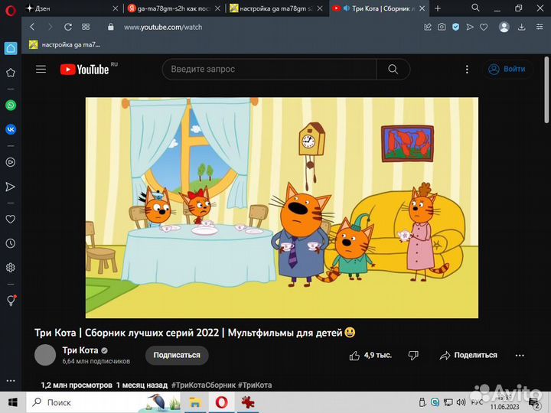The height and width of the screenshot is (413, 551).
Task: Open notification center in the tray
Action: tap(534, 403)
